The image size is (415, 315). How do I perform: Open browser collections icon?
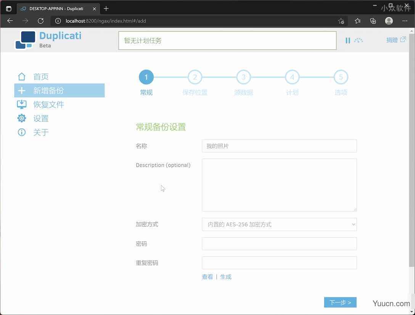point(373,21)
